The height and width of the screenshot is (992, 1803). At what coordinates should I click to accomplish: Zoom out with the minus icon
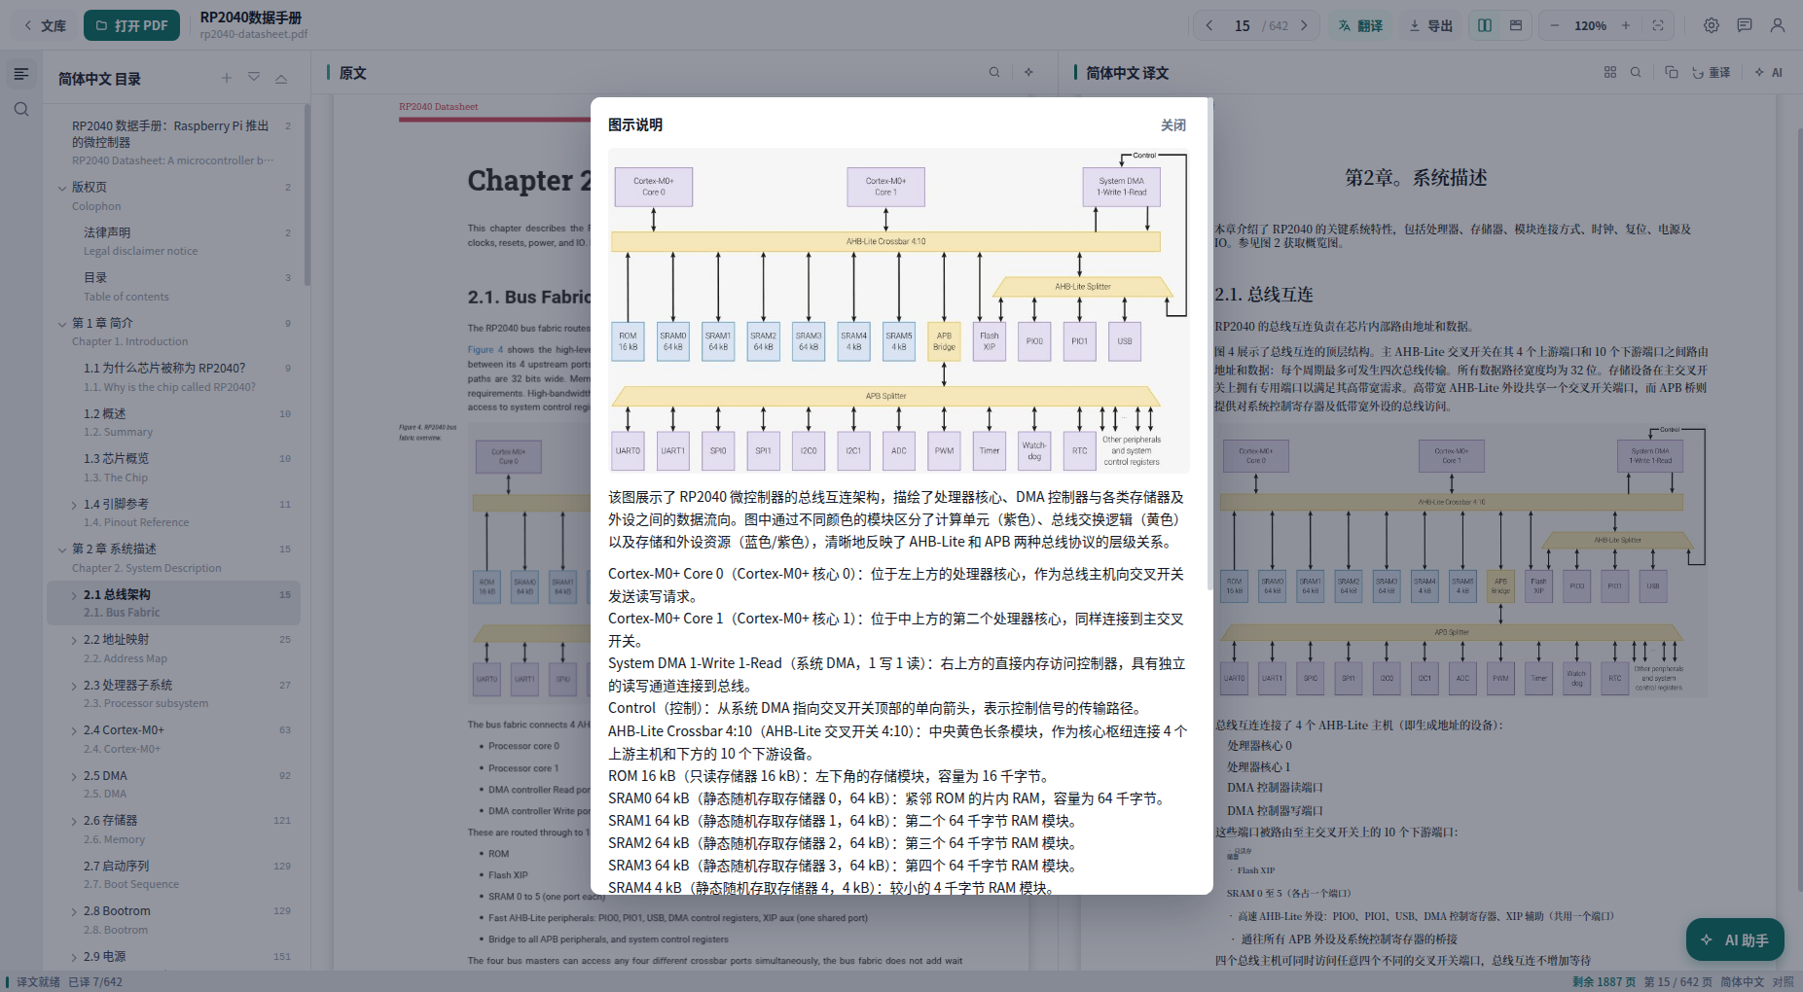click(1555, 25)
